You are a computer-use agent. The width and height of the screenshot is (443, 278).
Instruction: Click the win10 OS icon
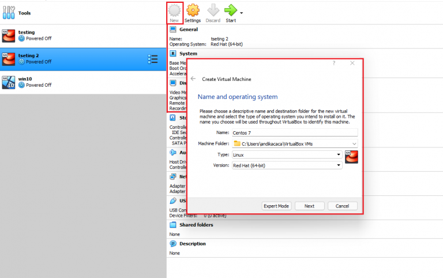coord(9,83)
